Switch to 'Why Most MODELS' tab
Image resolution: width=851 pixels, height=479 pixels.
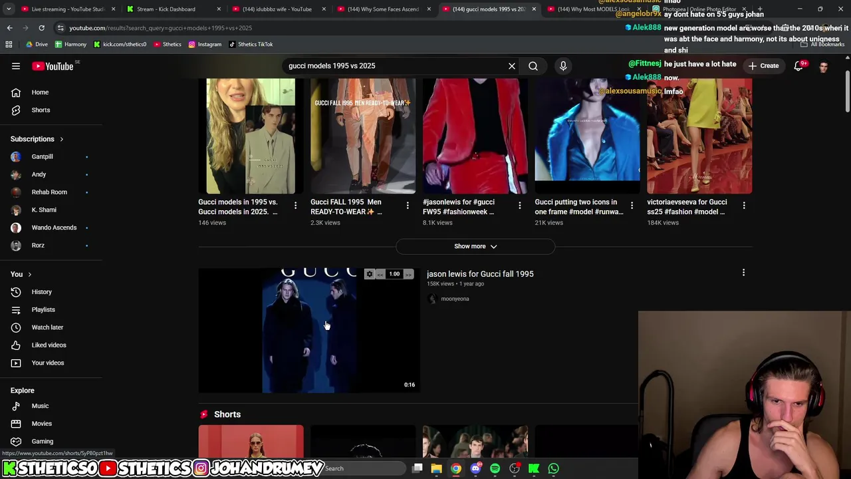click(x=592, y=9)
